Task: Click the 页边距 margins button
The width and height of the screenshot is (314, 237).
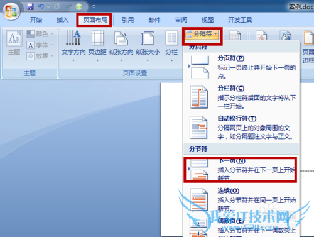Action: click(x=97, y=46)
